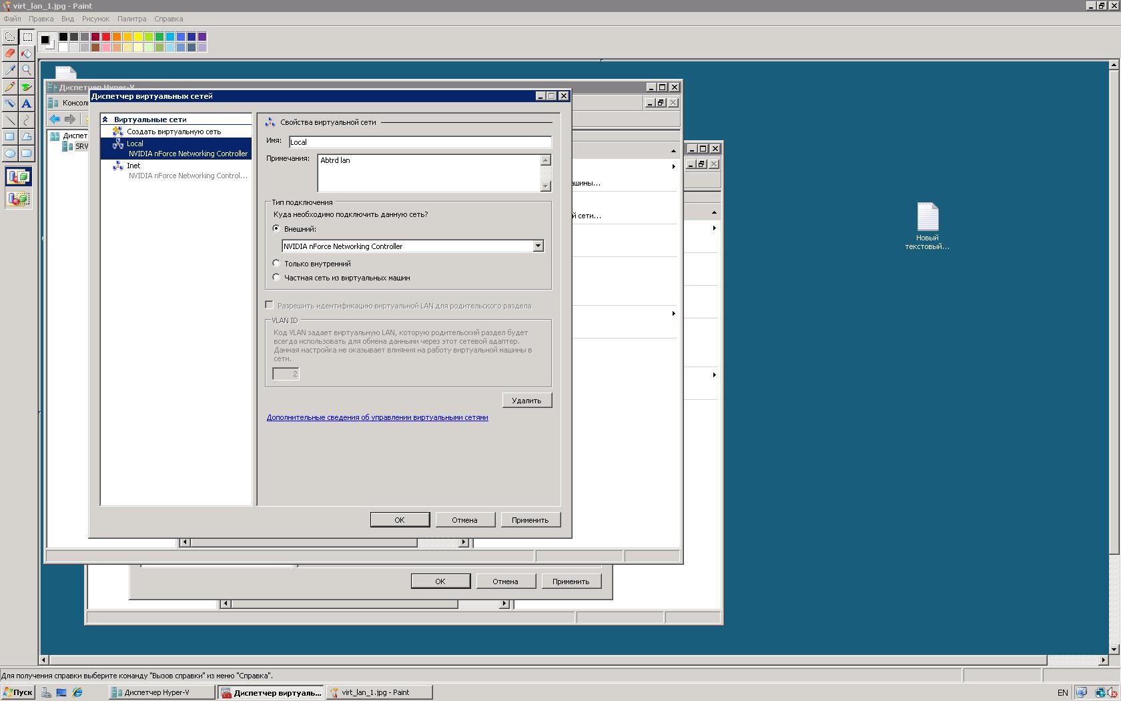Click the blue back arrow in Hyper-V toolbar
The width and height of the screenshot is (1121, 701).
click(x=55, y=119)
